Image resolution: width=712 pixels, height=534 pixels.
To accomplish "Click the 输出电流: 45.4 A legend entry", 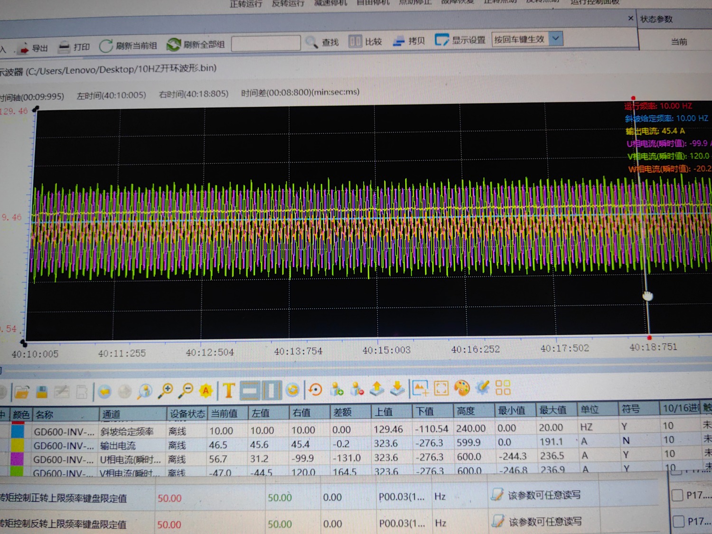I will (656, 131).
